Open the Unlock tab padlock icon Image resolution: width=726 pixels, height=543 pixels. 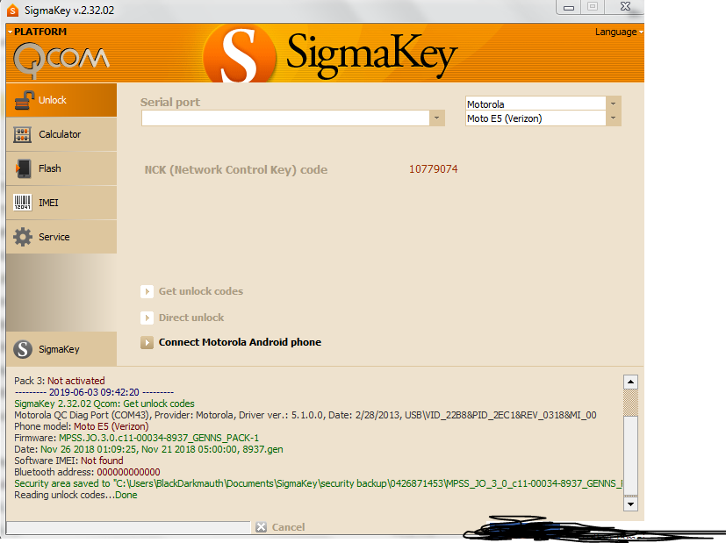click(24, 100)
